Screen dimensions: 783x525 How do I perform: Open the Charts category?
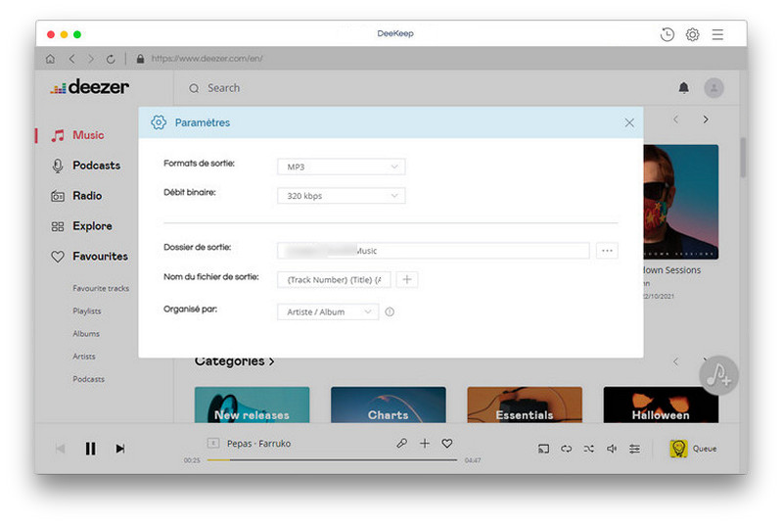pyautogui.click(x=388, y=406)
